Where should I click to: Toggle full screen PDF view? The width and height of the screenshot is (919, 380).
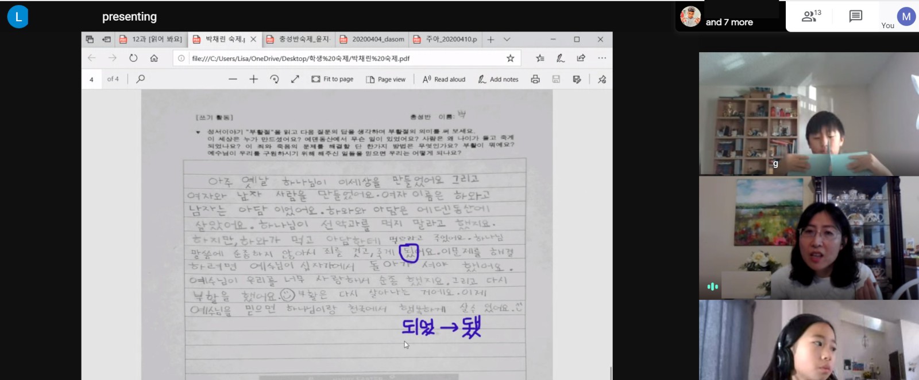295,79
